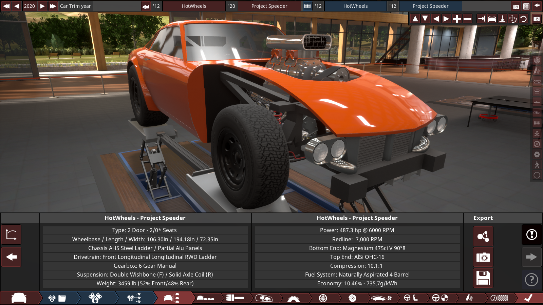Toggle the walking person icon
The height and width of the screenshot is (305, 543).
(537, 165)
